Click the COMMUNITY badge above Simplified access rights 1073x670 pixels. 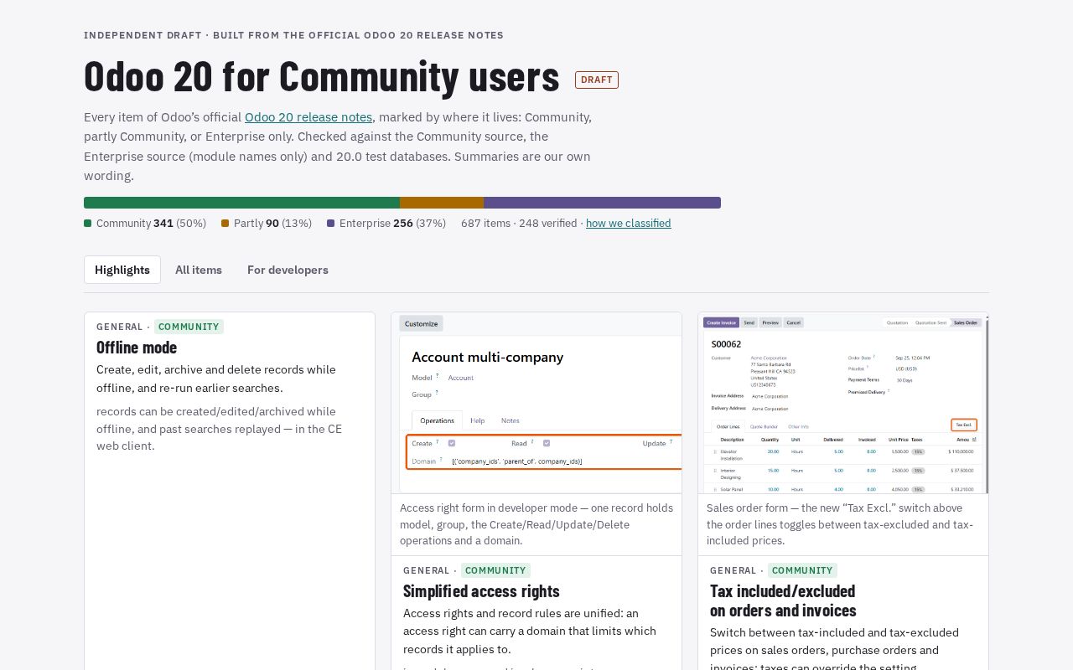(495, 570)
